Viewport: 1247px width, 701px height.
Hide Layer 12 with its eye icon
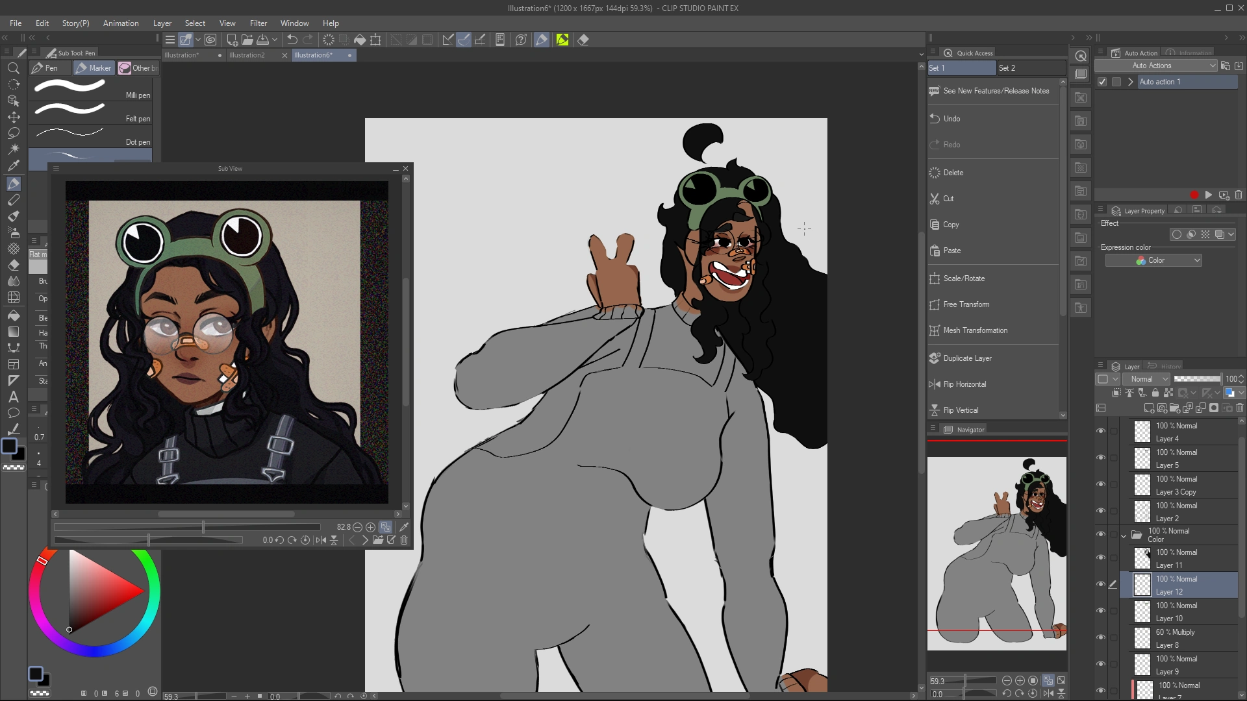[1102, 584]
